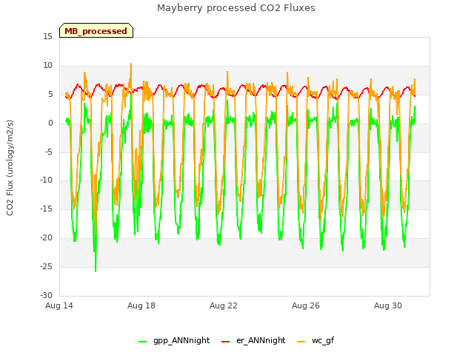The width and height of the screenshot is (474, 355).
Task: Toggle er_ANNnight legend entry
Action: click(x=253, y=340)
